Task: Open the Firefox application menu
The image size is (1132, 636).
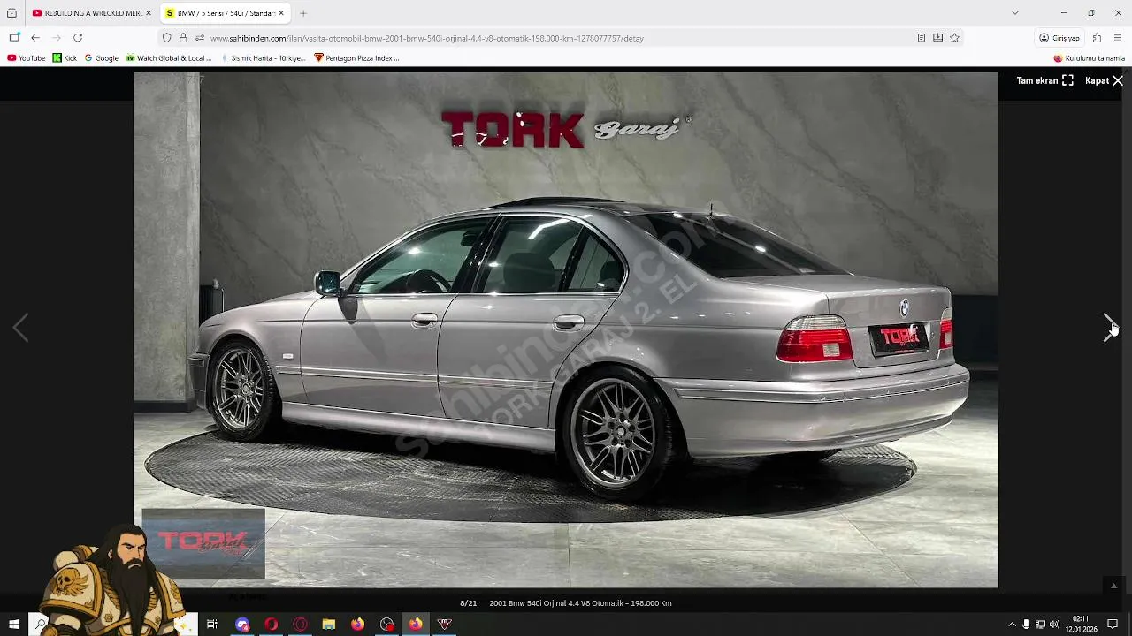Action: pos(1118,38)
